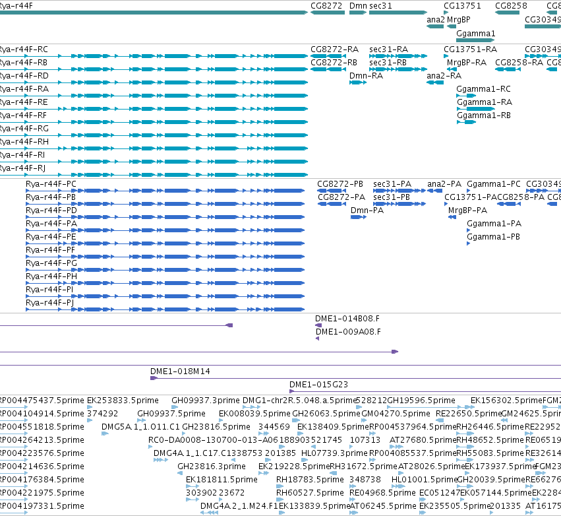Select protein Rya-r44F-PB label
The image size is (561, 516).
coord(51,197)
